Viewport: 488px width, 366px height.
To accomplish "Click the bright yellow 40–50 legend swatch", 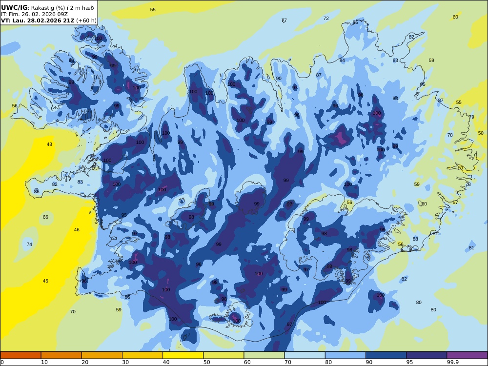I will 183,355.
